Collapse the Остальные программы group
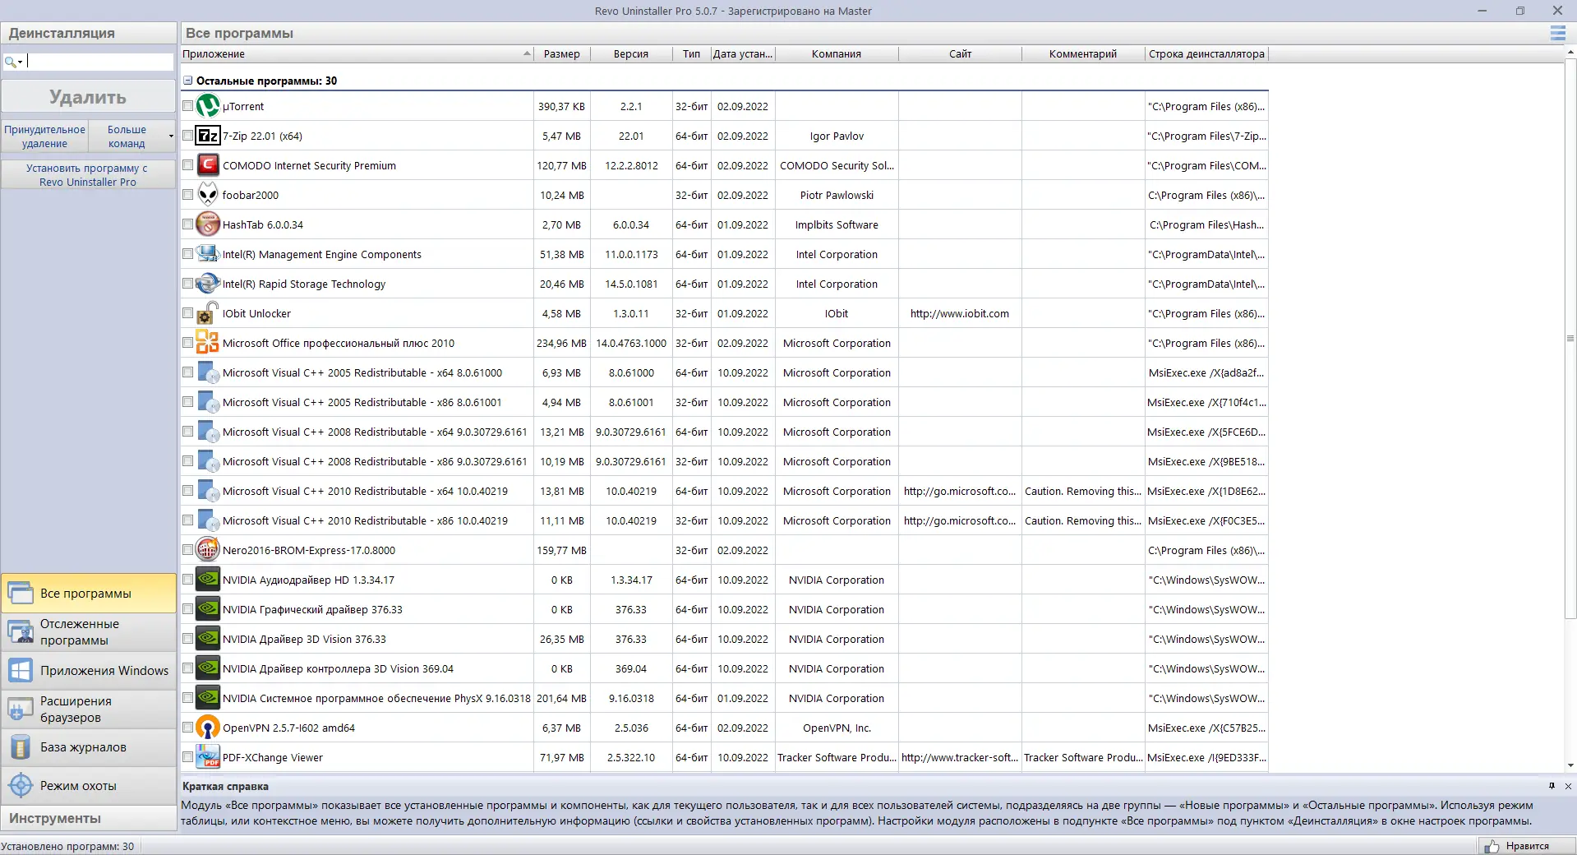 (x=187, y=81)
